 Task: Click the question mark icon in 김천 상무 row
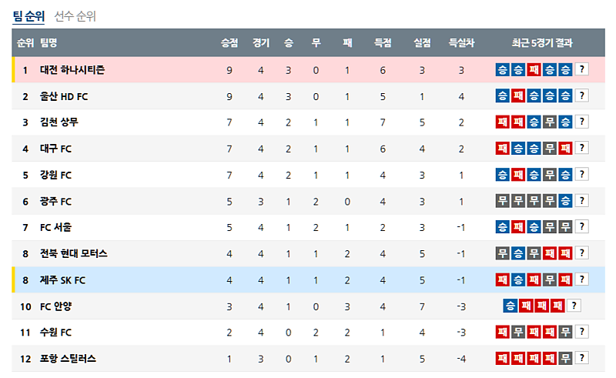pyautogui.click(x=582, y=122)
